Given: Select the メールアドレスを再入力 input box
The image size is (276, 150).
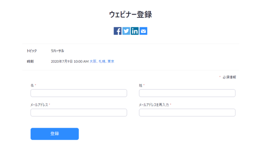Looking at the screenshot, I should (x=187, y=112).
